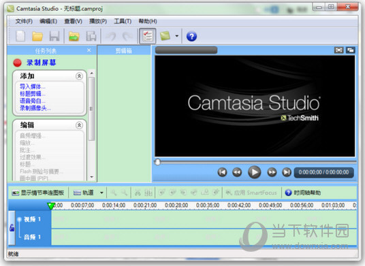Image resolution: width=365 pixels, height=266 pixels.
Task: Open the 轨道 tracks dropdown arrow
Action: tap(101, 193)
